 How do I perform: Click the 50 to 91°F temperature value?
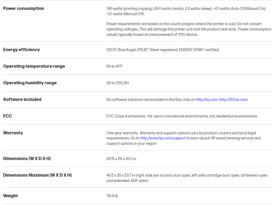pyautogui.click(x=115, y=66)
